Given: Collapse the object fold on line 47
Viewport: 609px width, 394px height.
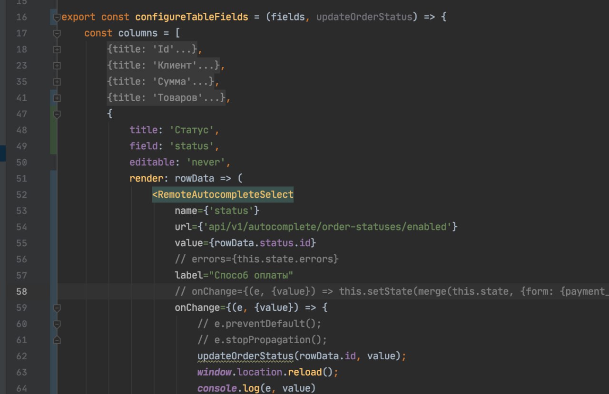Looking at the screenshot, I should (57, 114).
